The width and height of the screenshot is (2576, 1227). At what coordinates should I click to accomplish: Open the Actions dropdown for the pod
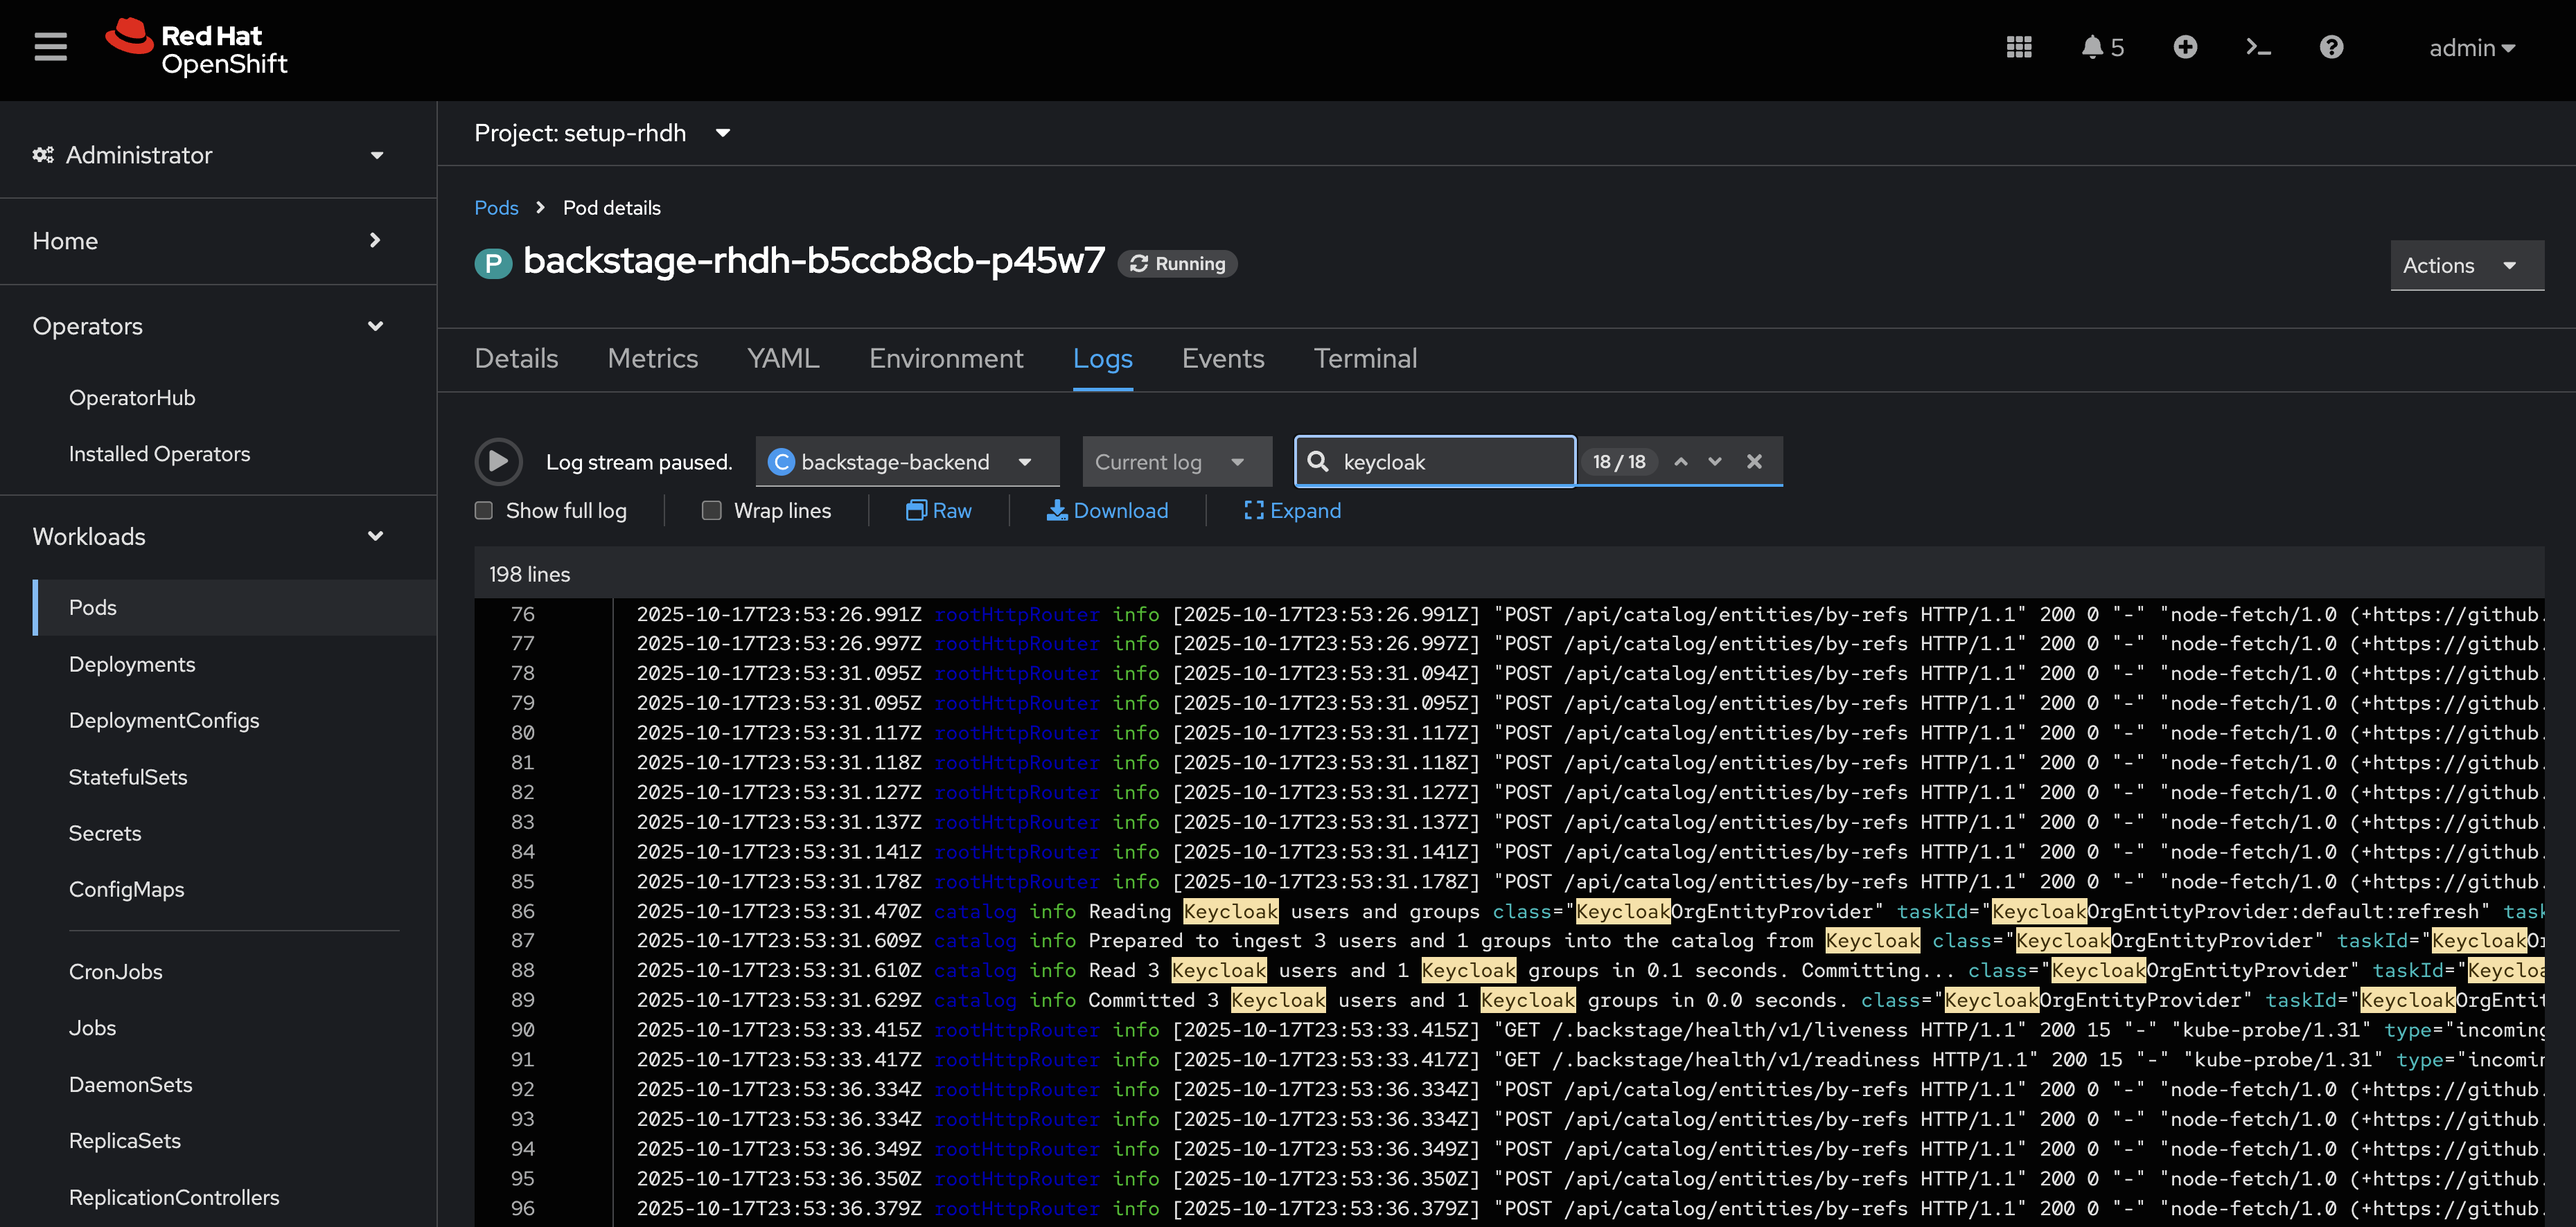2466,266
